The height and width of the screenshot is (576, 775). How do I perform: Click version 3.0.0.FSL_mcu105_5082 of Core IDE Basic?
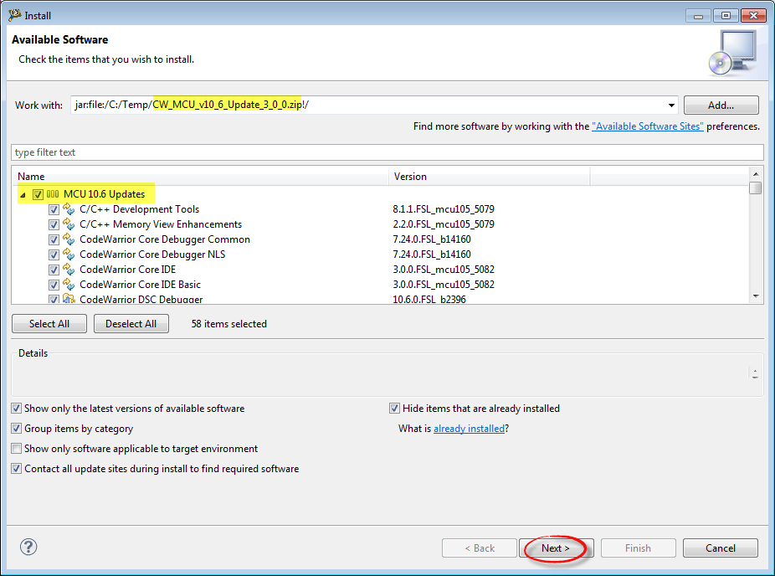tap(444, 285)
